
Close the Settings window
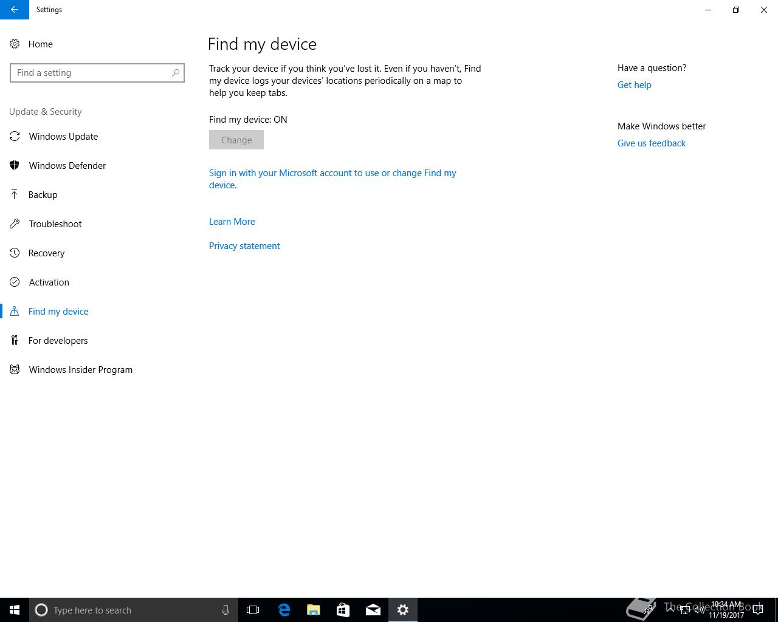click(764, 10)
